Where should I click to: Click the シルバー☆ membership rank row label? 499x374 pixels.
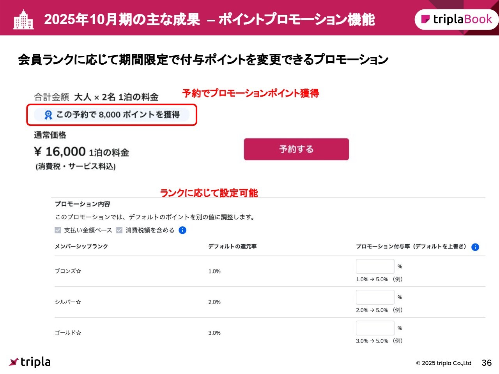[x=68, y=302]
